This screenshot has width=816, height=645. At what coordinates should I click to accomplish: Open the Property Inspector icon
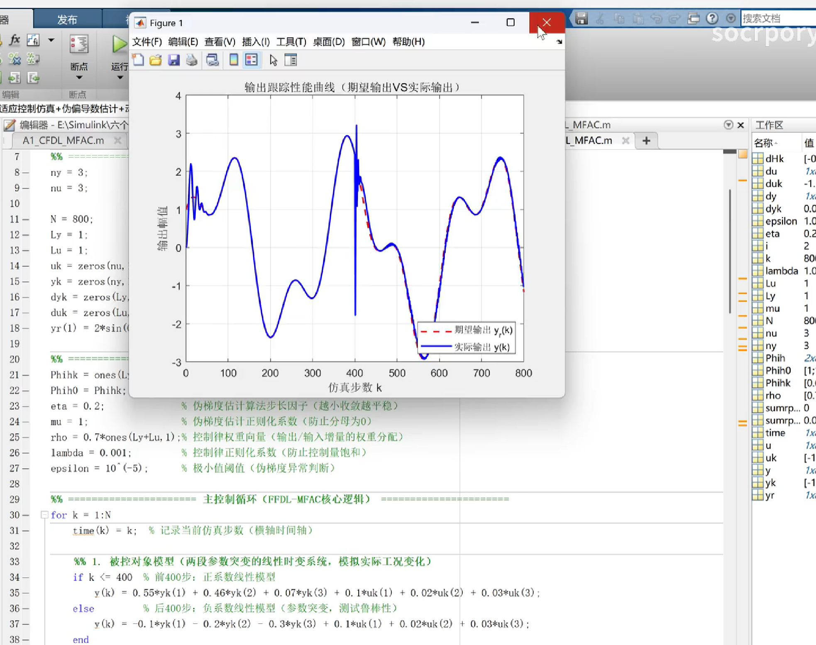(291, 60)
